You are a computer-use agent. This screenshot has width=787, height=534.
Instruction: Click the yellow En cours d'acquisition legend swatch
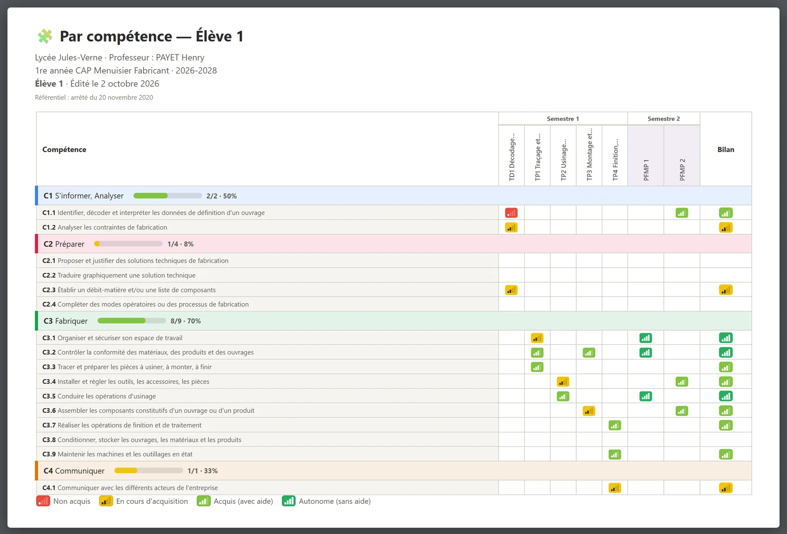pyautogui.click(x=106, y=501)
